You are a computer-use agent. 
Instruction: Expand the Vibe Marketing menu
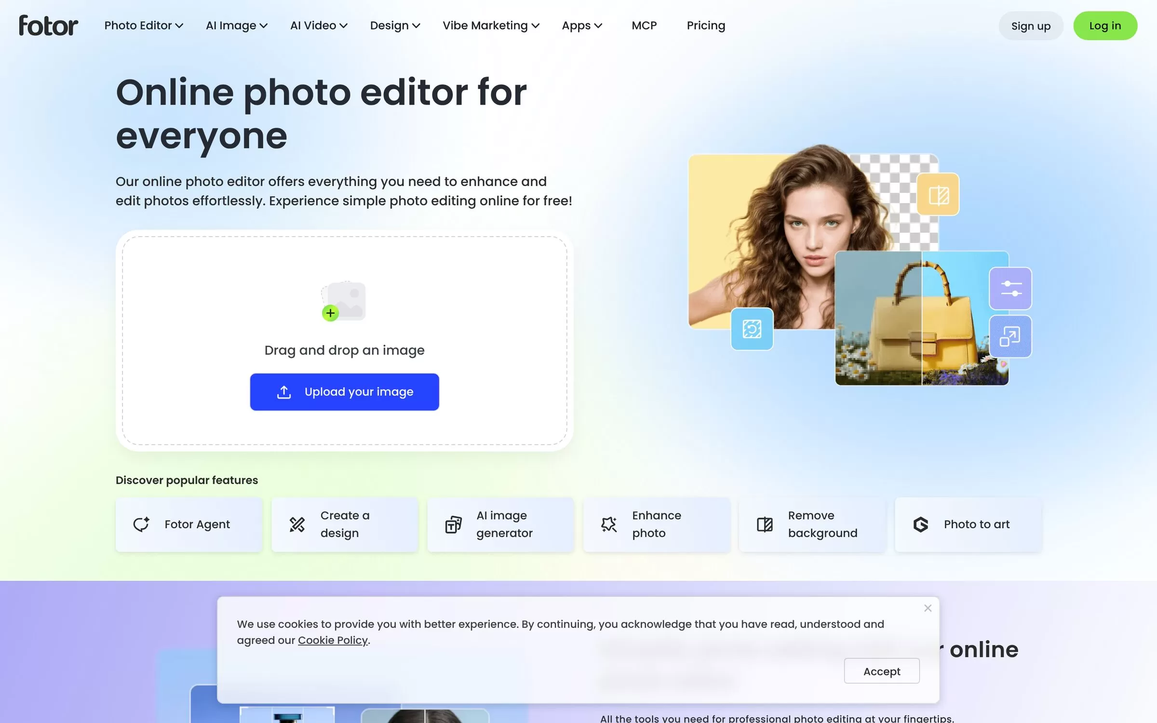click(491, 26)
